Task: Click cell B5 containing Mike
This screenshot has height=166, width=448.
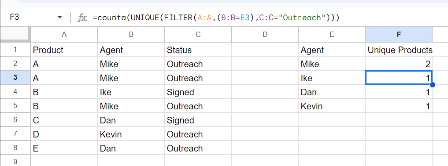Action: (x=131, y=106)
